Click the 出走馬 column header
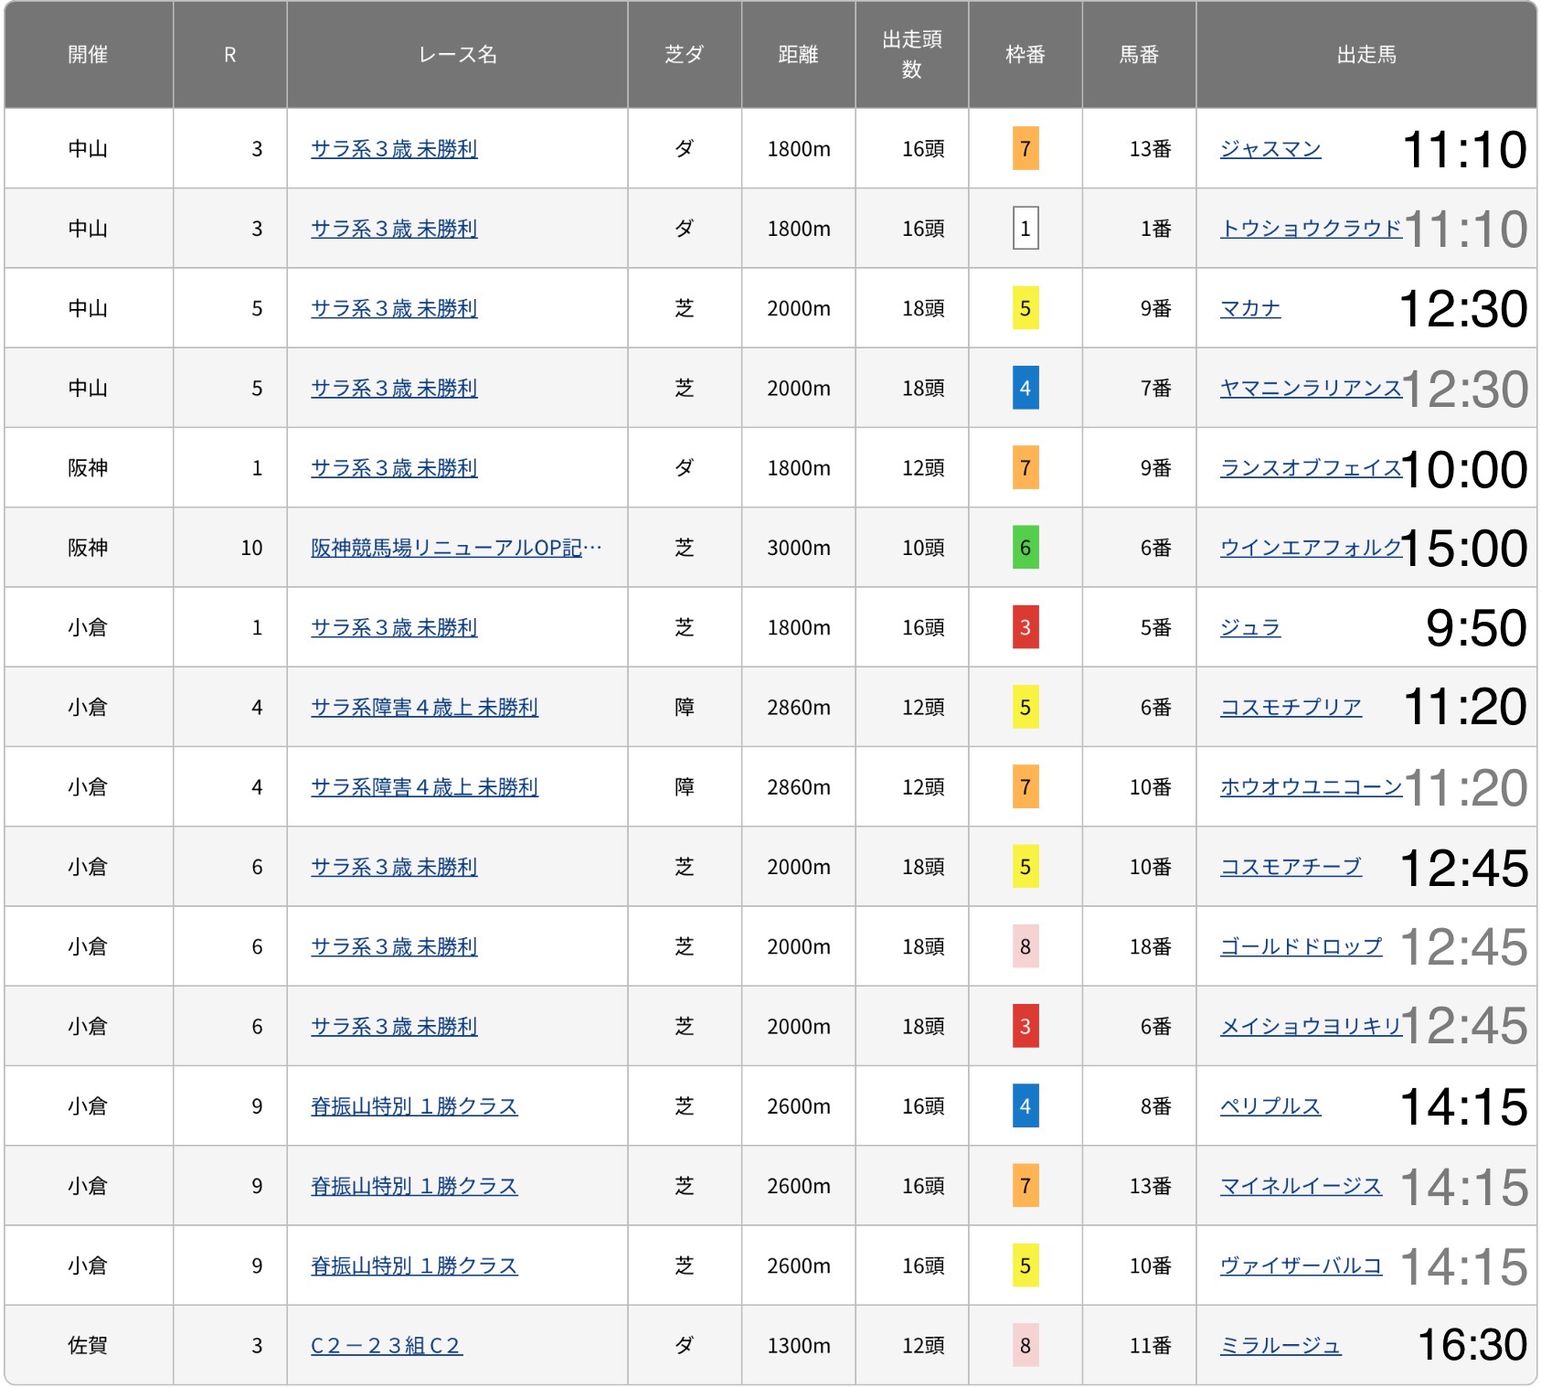 (x=1366, y=55)
